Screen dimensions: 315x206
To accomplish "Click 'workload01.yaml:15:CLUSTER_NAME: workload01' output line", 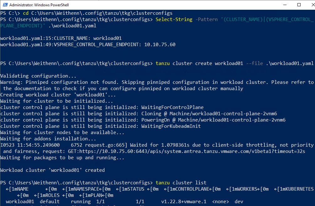I will (x=61, y=38).
